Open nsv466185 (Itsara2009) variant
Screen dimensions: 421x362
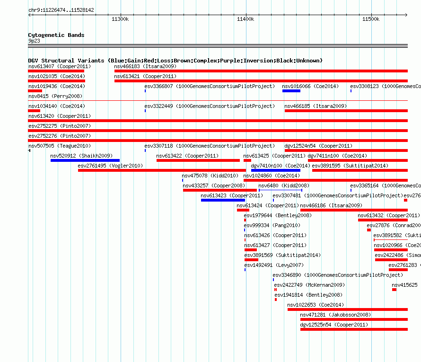point(316,106)
